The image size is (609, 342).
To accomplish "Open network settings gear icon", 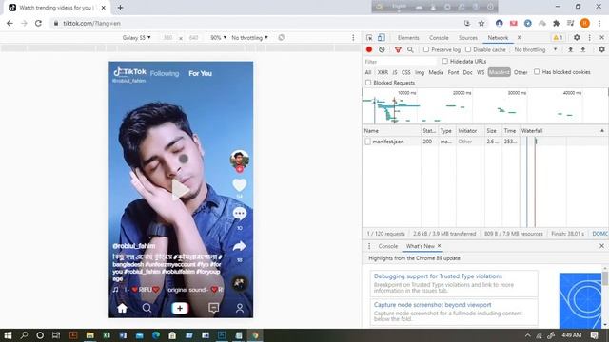I will [601, 49].
